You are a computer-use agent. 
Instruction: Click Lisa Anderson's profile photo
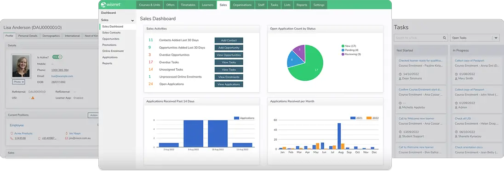click(x=21, y=66)
